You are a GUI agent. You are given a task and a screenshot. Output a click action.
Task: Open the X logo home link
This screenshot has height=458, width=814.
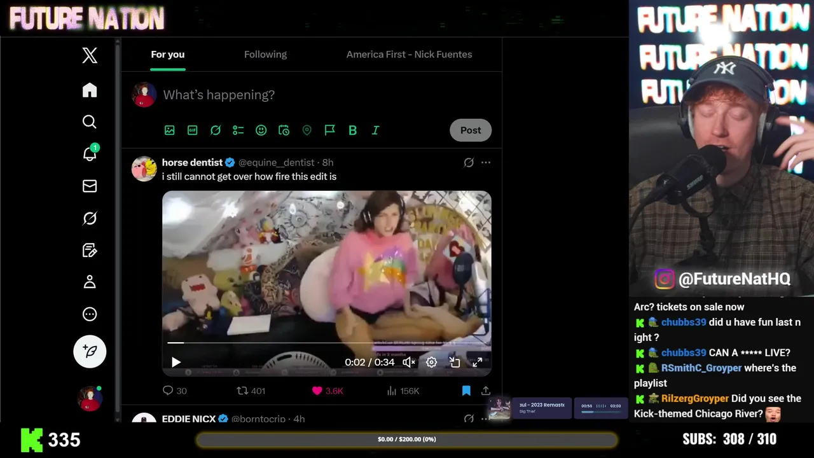coord(90,55)
